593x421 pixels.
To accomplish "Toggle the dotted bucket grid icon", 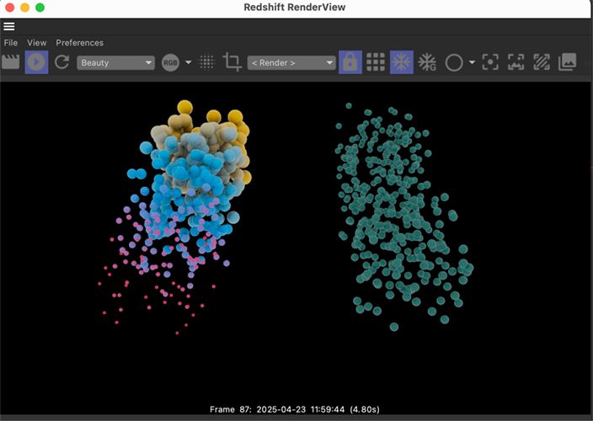I will (207, 62).
